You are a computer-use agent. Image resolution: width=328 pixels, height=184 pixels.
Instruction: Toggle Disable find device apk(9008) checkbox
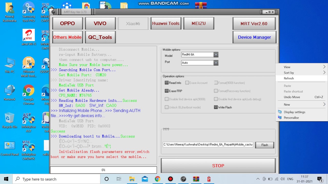click(167, 99)
